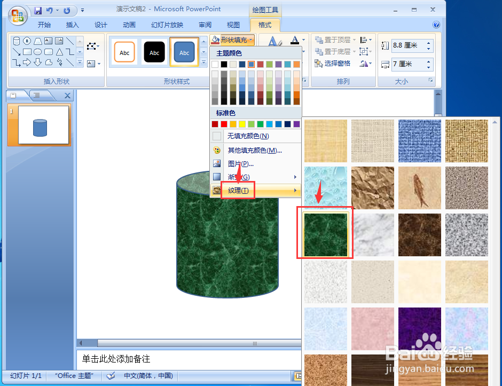502x386 pixels.
Task: Open the Size dialog launcher
Action: pos(431,80)
